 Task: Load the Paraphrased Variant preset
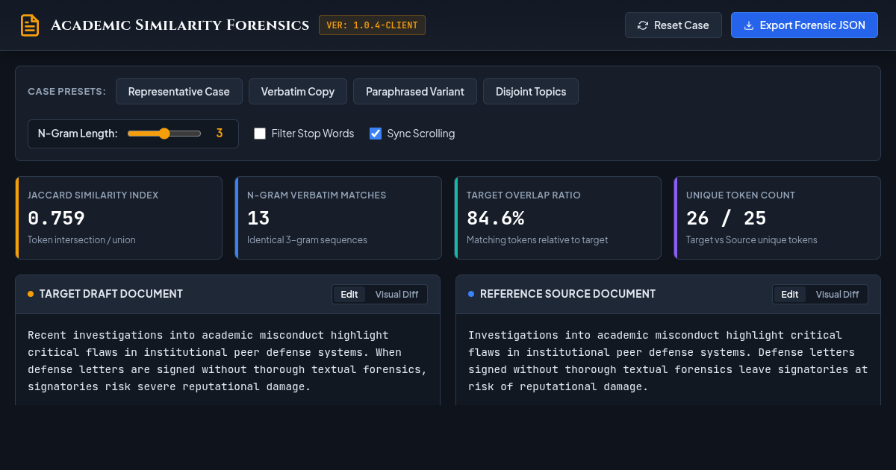tap(415, 92)
